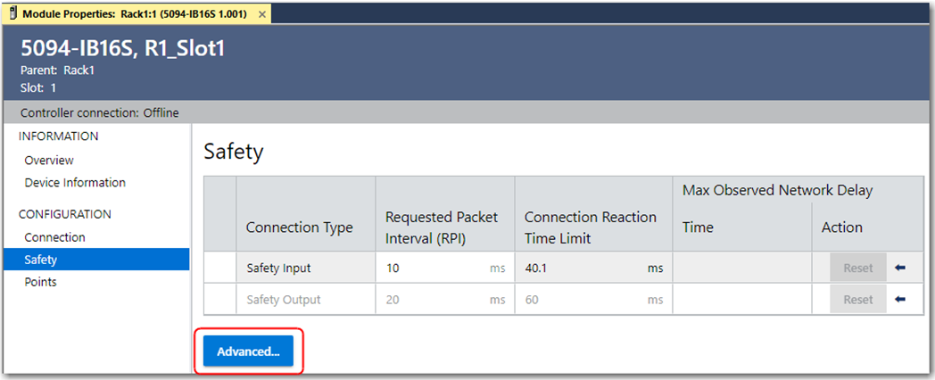
Task: Click the arrow icon beside Safety Output Reset
Action: tap(899, 300)
